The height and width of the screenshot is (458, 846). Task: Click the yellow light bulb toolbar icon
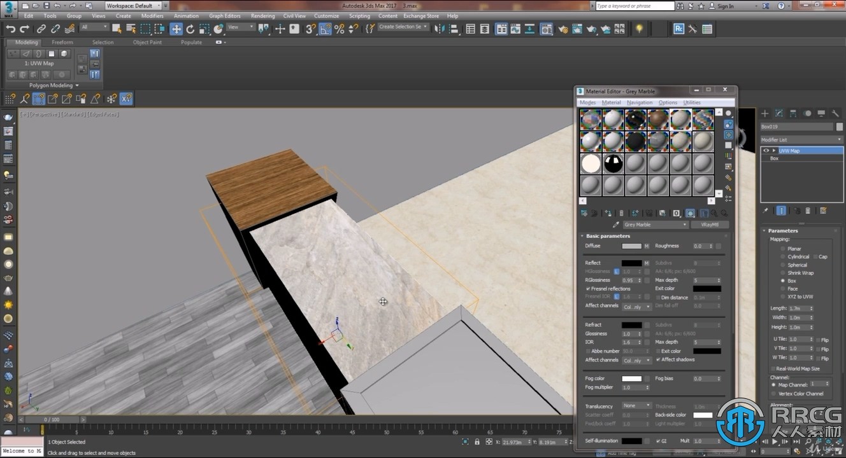tap(639, 29)
